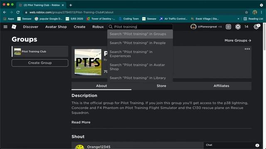Click the Planesrgreat avatar thumbnail

[193, 26]
